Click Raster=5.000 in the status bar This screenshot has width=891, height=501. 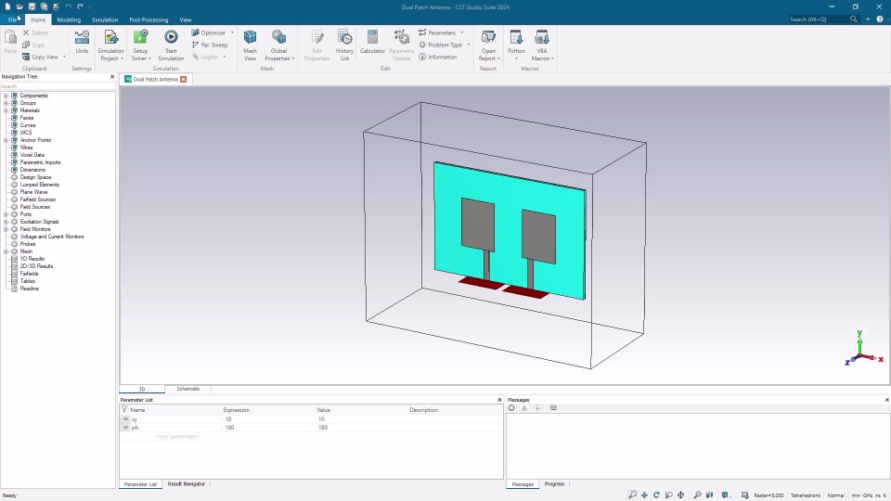768,495
